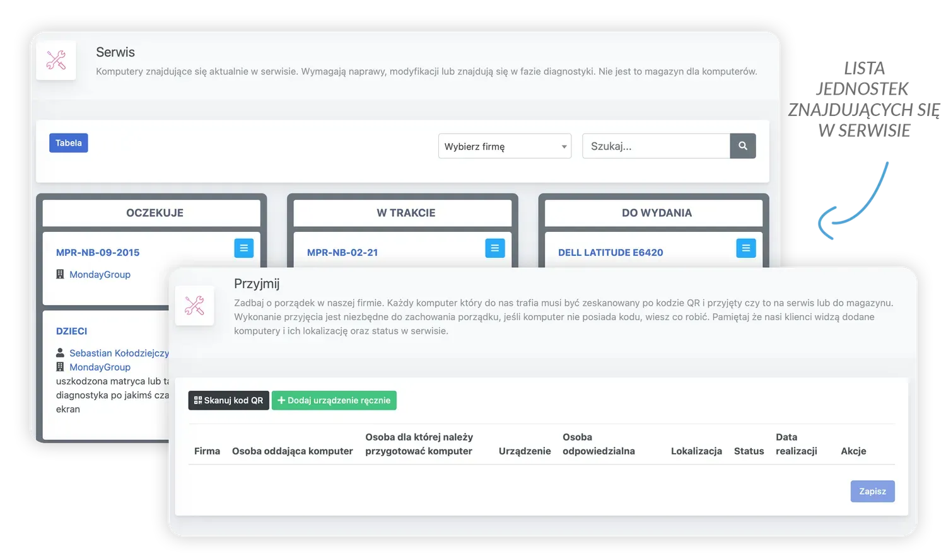
Task: Click the Serwis wrench tools icon
Action: pos(56,61)
